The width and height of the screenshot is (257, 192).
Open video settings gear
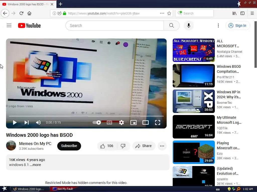121,122
